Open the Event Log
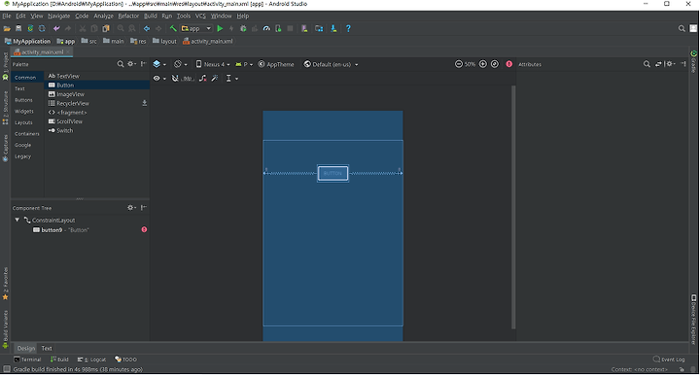 669,359
